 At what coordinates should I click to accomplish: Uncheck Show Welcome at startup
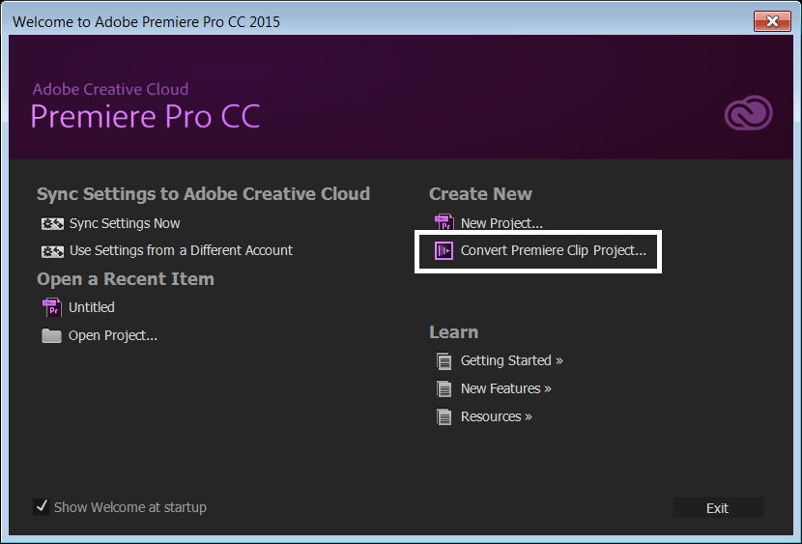[42, 506]
